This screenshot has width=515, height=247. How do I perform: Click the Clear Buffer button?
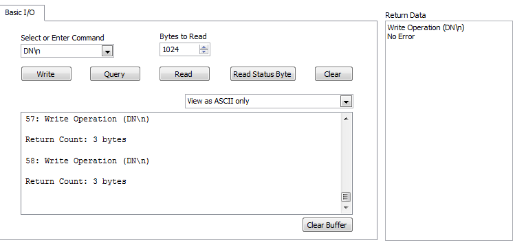point(327,225)
